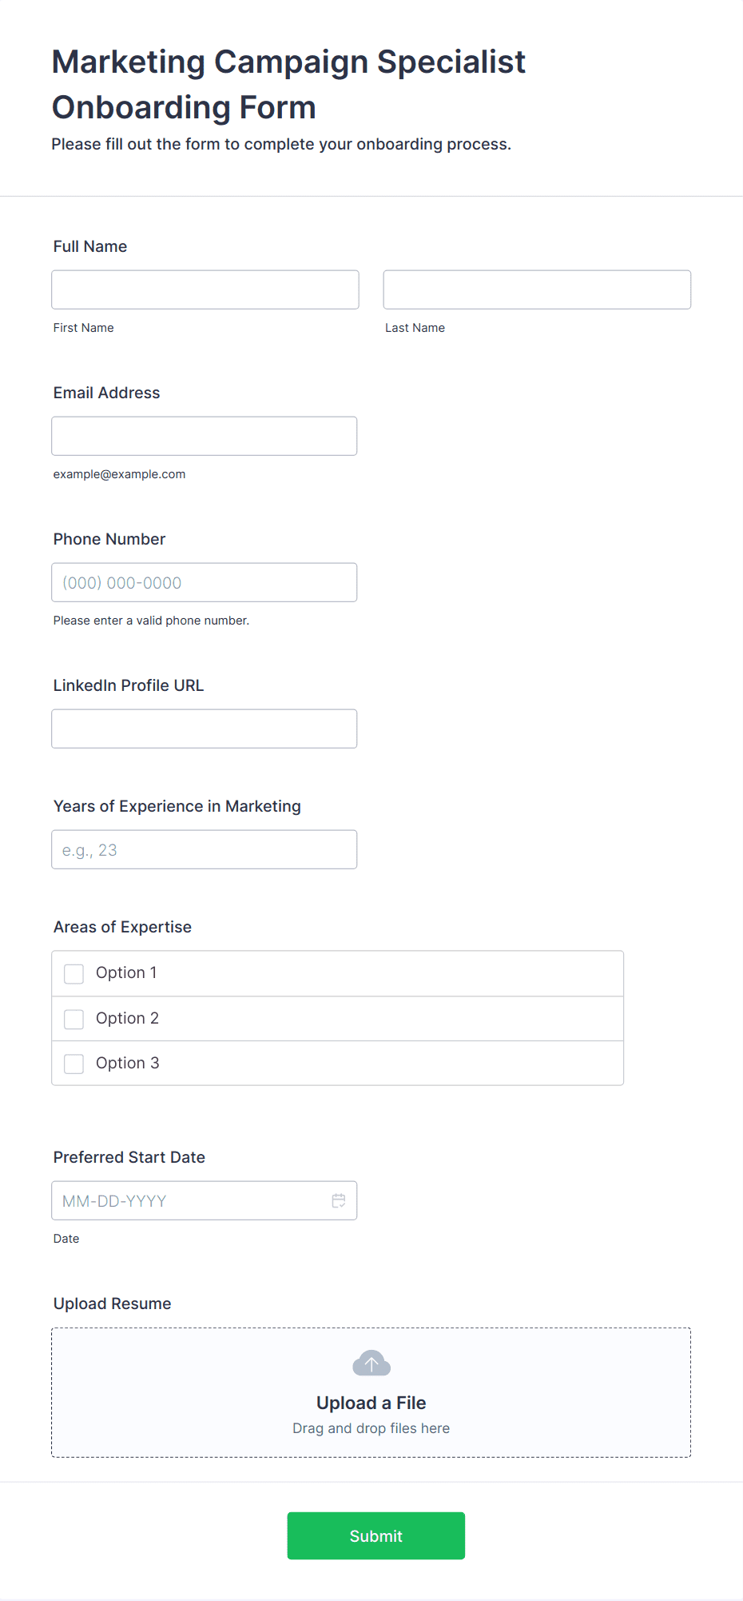Click the Phone Number input field
743x1601 pixels.
click(x=205, y=582)
